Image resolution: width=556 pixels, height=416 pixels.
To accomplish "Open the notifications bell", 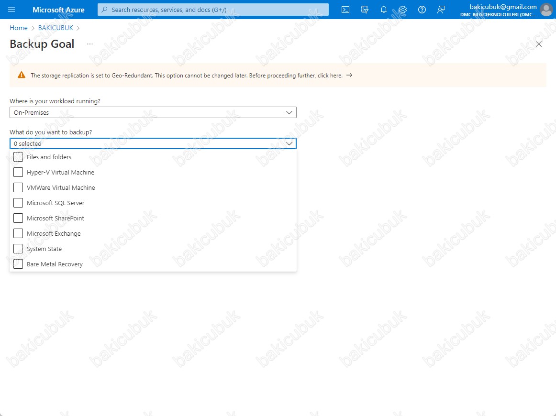I will (384, 10).
